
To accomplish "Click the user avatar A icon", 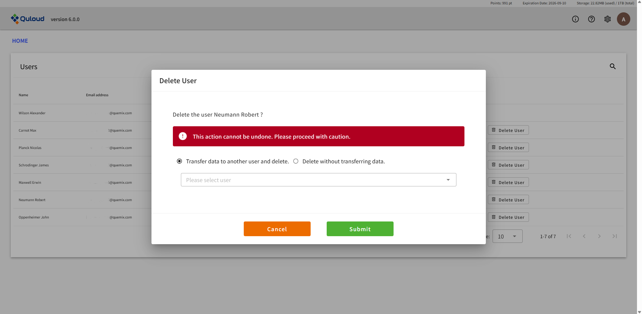I will tap(623, 19).
